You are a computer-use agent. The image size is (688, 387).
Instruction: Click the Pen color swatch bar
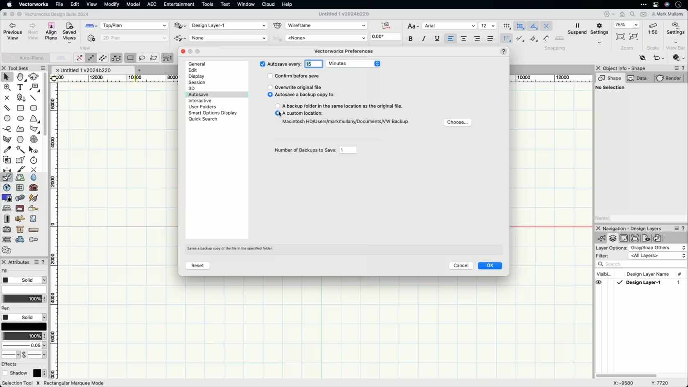(x=24, y=327)
